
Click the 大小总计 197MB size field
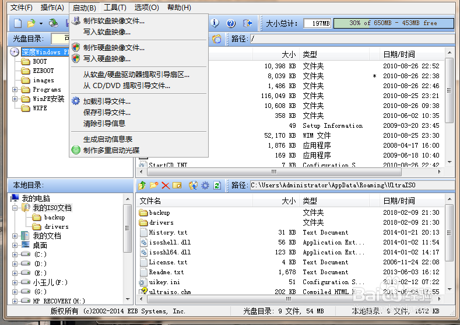[317, 23]
